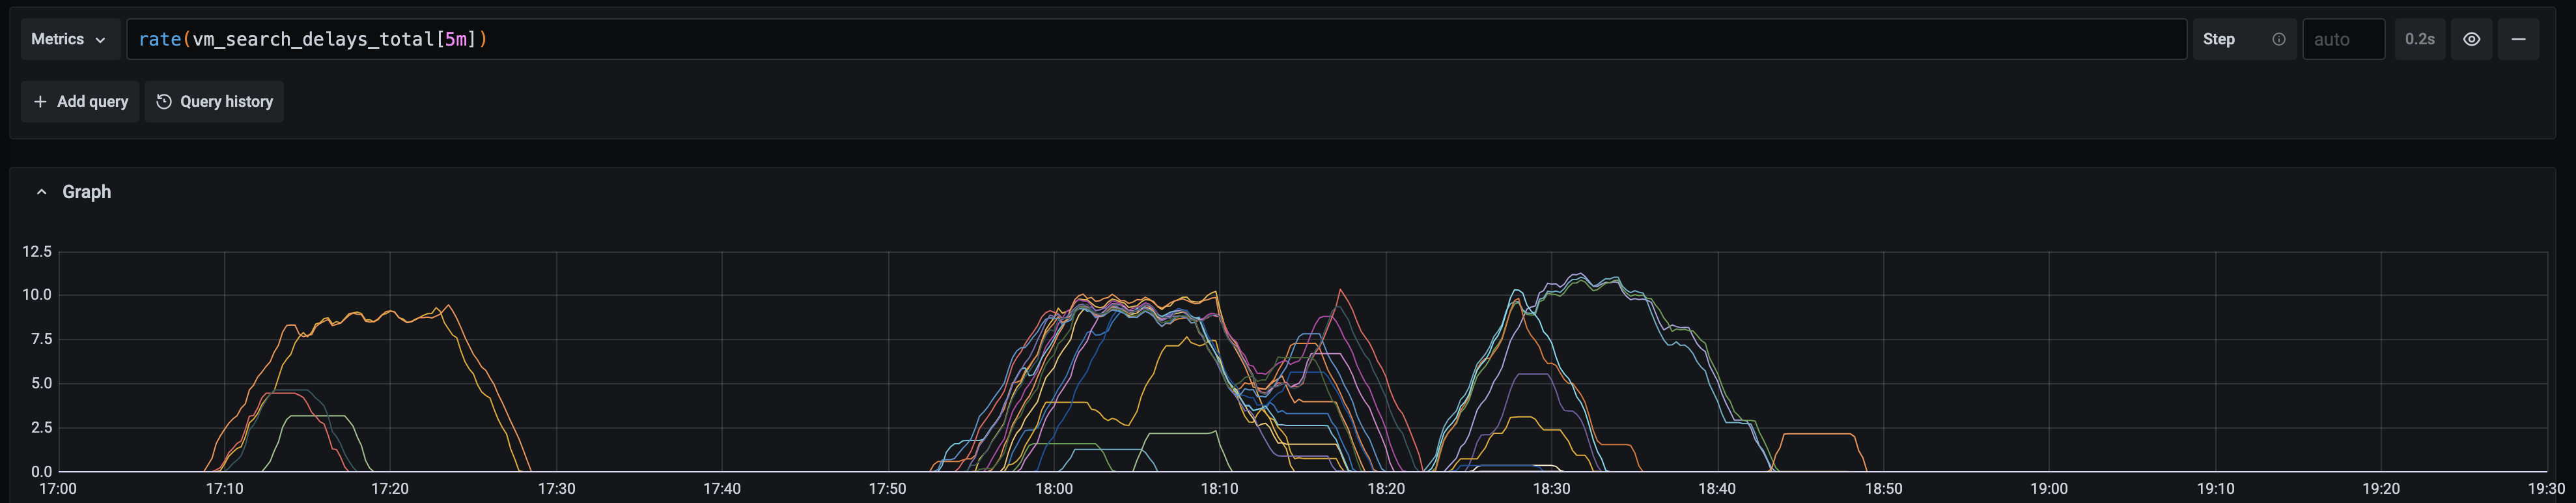
Task: Click the 17:30 x-axis time label
Action: [x=556, y=489]
